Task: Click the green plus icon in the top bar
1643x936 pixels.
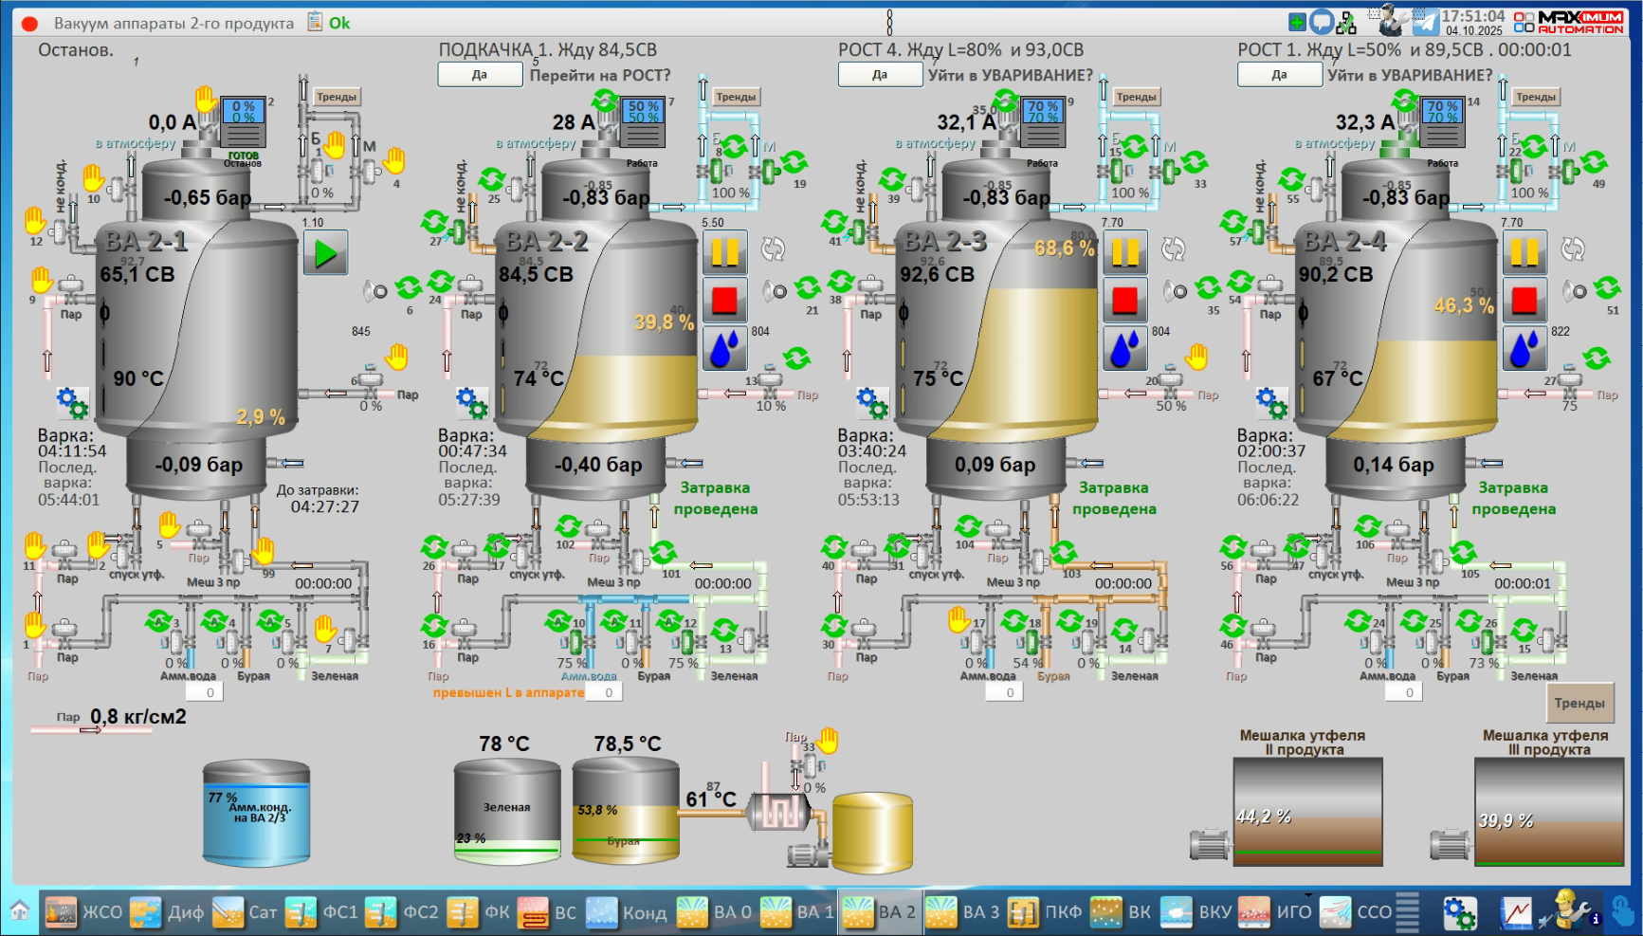Action: (1297, 22)
